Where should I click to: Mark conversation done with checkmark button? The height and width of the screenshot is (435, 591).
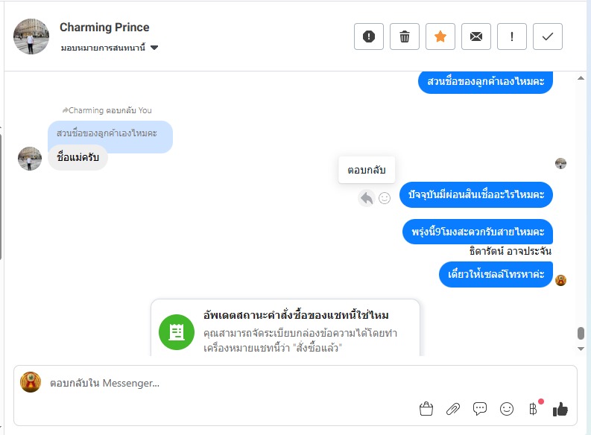click(x=548, y=36)
